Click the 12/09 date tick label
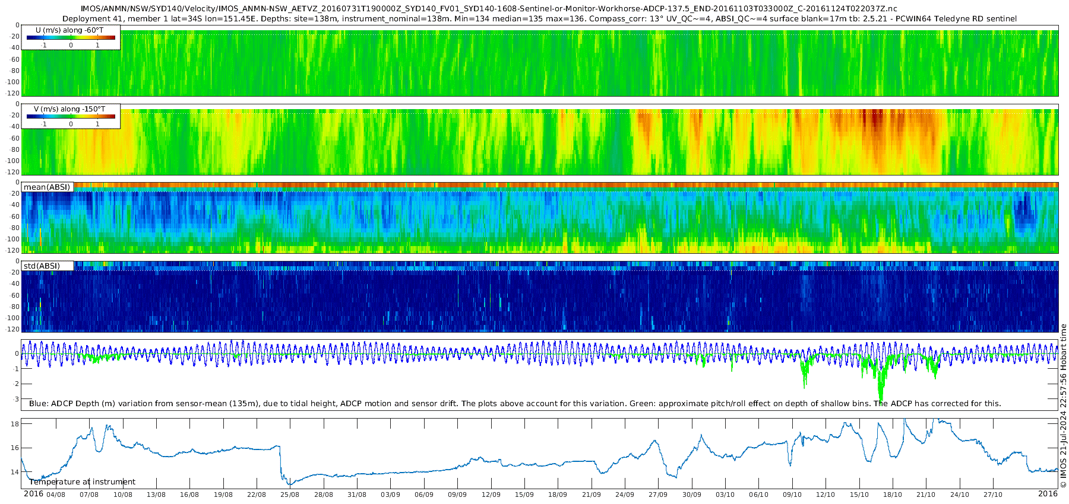 (x=491, y=495)
